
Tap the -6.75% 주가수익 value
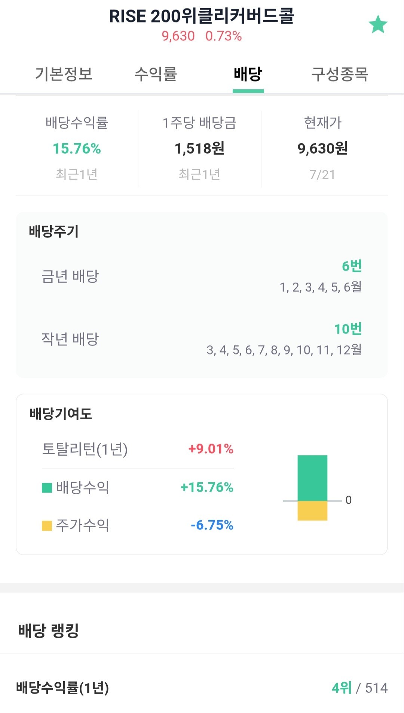coord(212,525)
